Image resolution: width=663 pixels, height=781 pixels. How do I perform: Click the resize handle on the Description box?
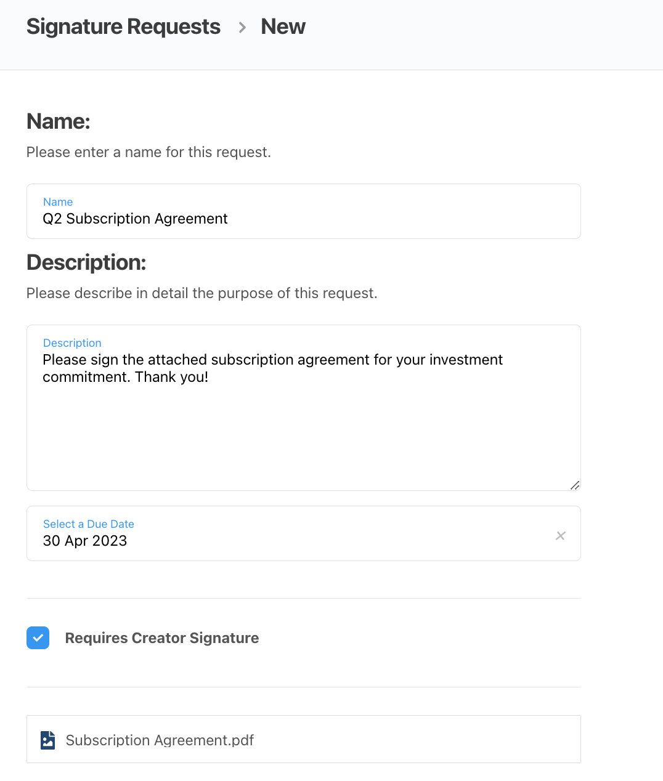pyautogui.click(x=575, y=485)
